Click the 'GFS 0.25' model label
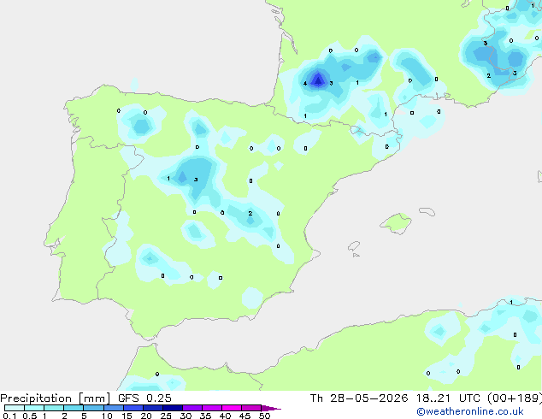This screenshot has width=542, height=419. [144, 398]
